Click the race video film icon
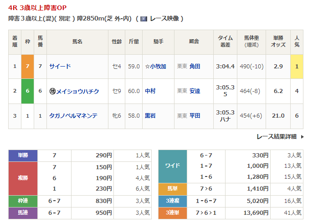Screen dimensions: 313x223 tap(144, 19)
